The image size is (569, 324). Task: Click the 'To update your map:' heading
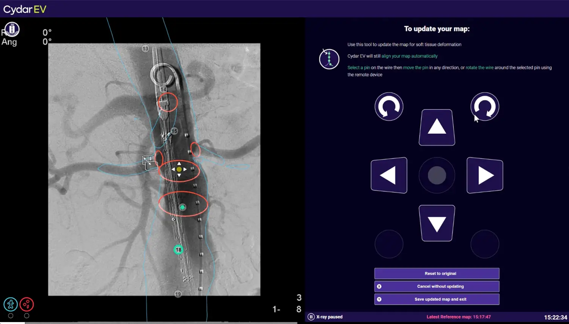437,29
